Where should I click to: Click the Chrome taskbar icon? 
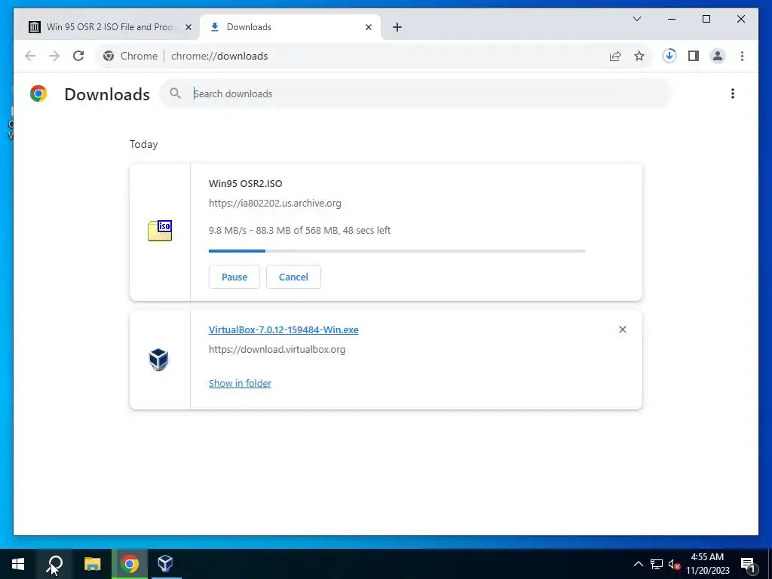coord(130,564)
